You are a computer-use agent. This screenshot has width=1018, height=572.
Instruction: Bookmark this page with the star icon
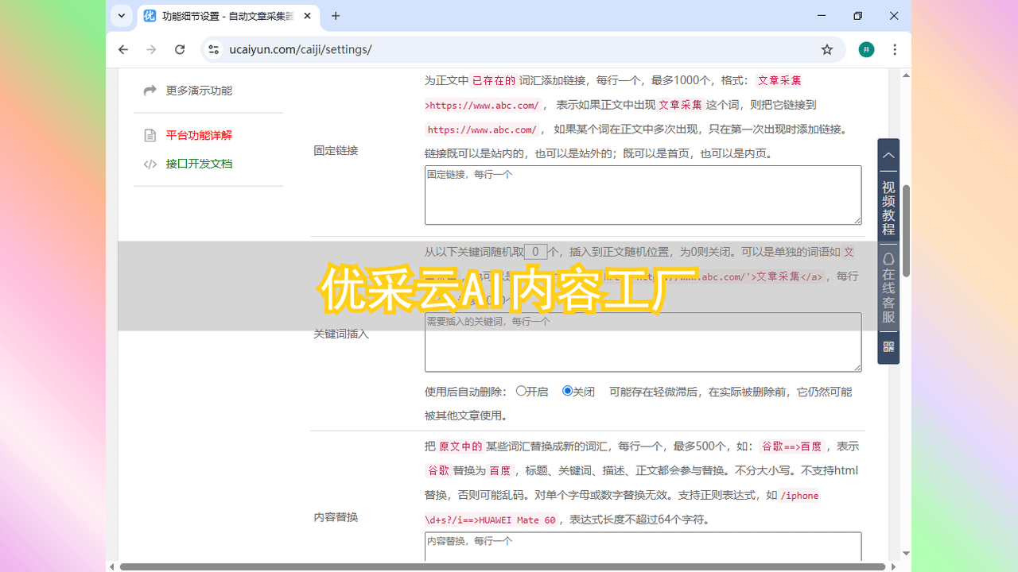pos(827,49)
